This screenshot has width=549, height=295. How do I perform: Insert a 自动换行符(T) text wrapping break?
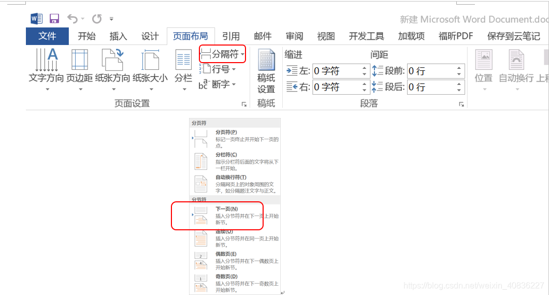click(x=235, y=184)
